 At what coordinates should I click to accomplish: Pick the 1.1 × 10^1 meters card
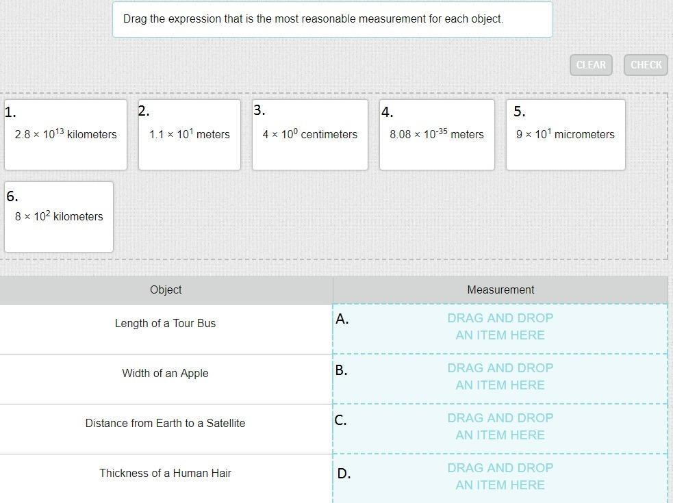click(x=190, y=135)
